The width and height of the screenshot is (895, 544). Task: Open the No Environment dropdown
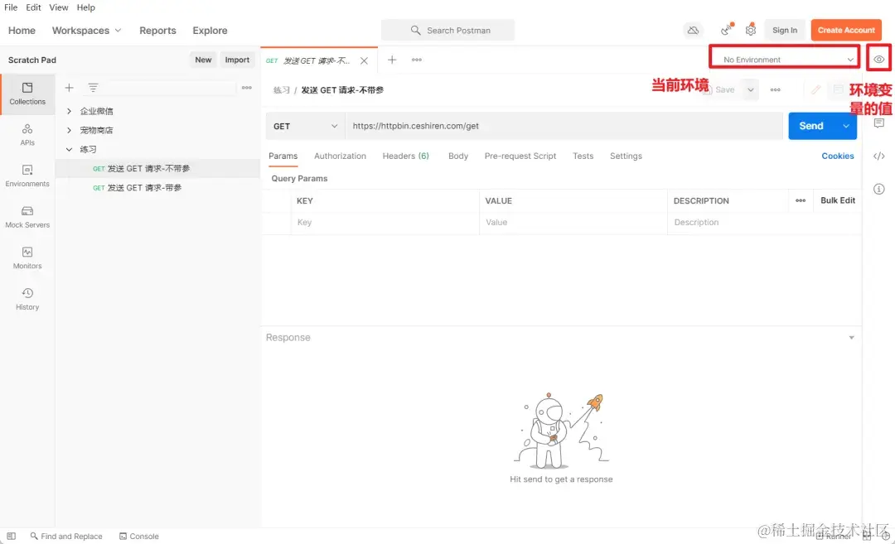tap(785, 60)
